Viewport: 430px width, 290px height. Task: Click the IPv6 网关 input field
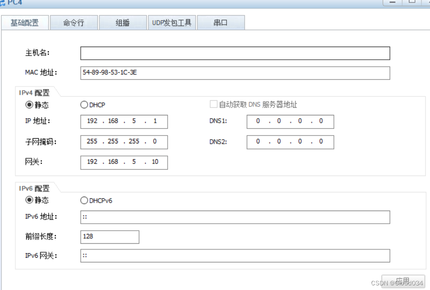point(235,255)
